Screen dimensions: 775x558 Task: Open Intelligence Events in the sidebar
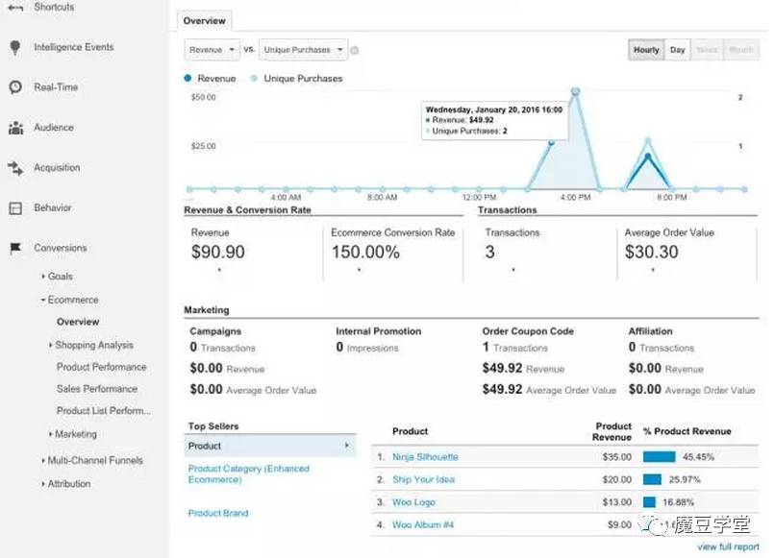74,47
